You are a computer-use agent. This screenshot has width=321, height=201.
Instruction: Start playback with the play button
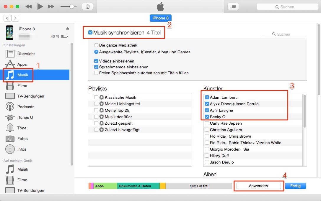coord(40,6)
